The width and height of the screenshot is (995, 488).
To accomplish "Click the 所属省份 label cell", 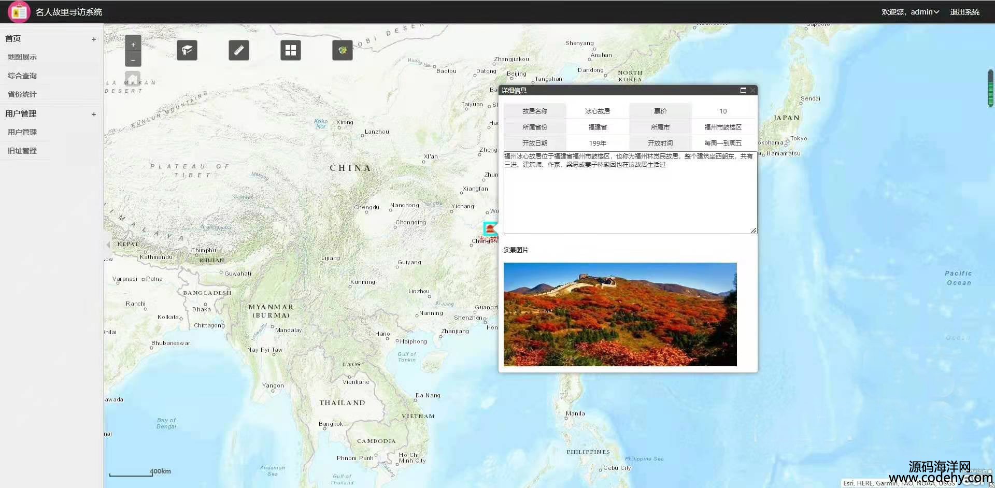I will 535,127.
